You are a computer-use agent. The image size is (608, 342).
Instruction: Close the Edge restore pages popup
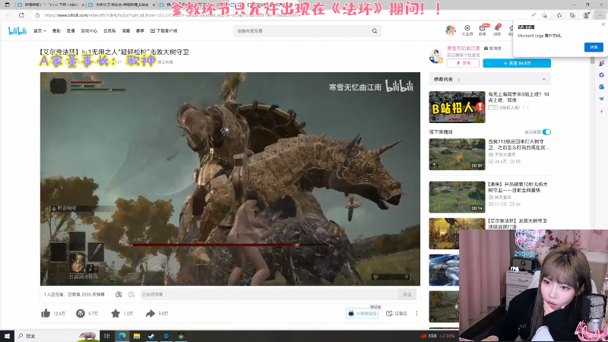(603, 24)
